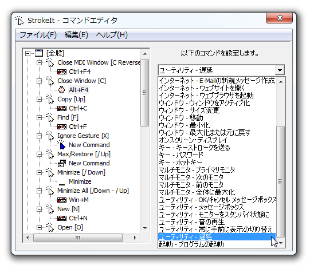Open the ファイル(F) menu
This screenshot has height=269, width=310.
coord(38,35)
